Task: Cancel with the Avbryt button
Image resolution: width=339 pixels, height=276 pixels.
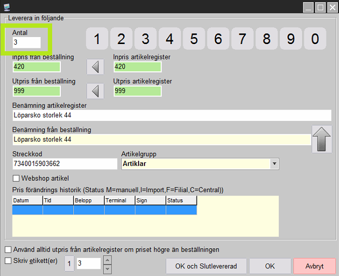Action: 315,266
